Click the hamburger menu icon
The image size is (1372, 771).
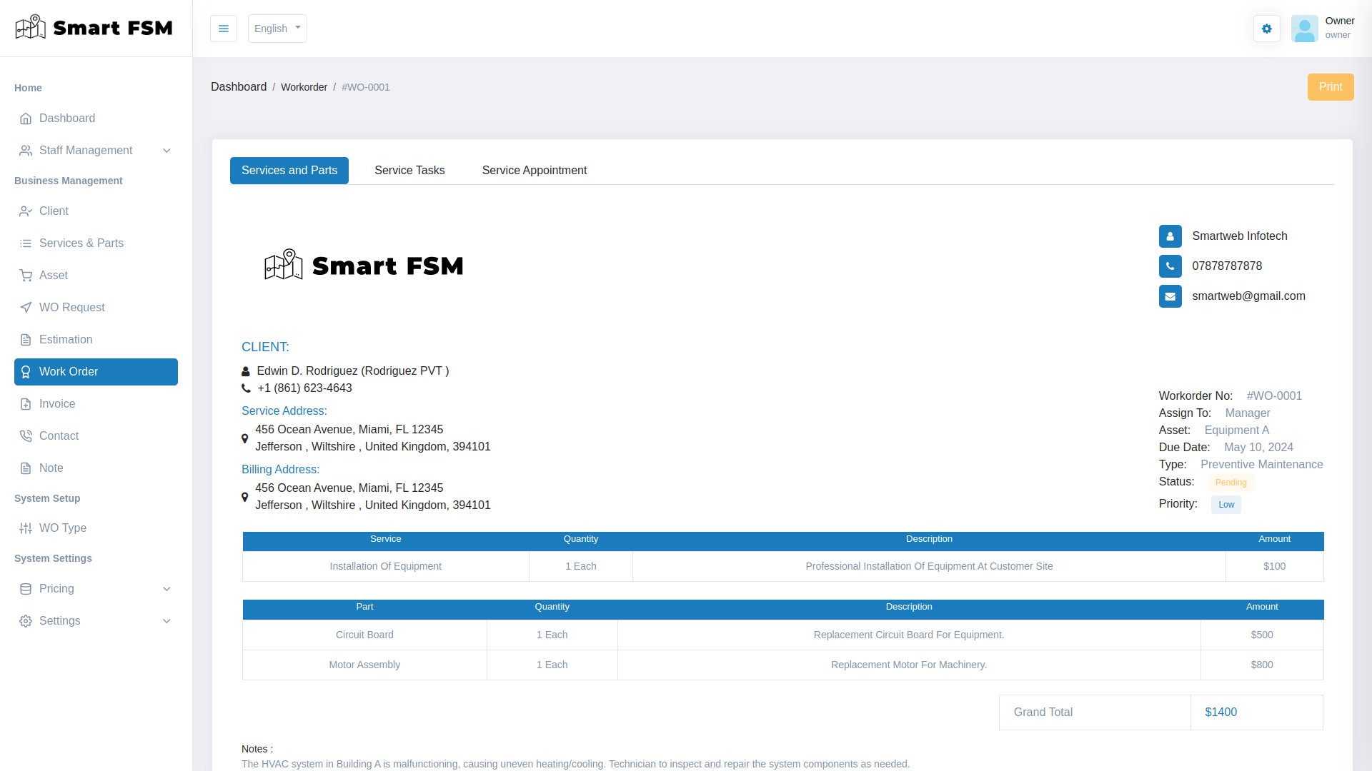coord(224,29)
